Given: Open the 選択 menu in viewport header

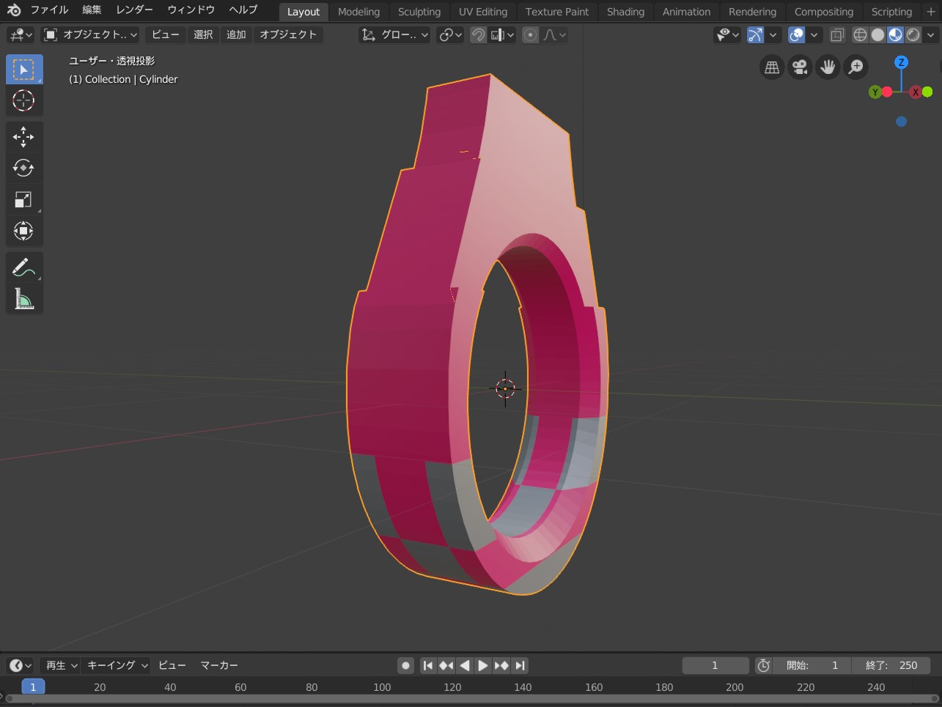Looking at the screenshot, I should [203, 34].
